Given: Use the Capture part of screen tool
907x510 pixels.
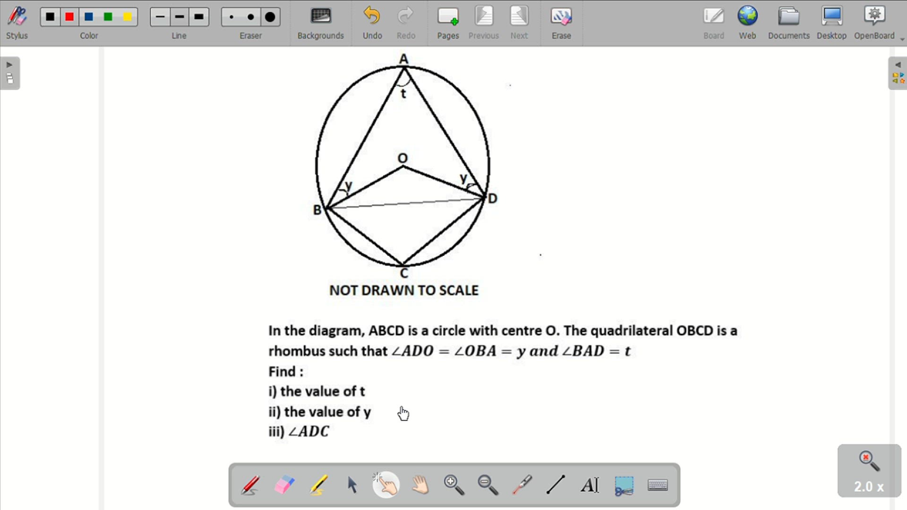Looking at the screenshot, I should tap(624, 484).
